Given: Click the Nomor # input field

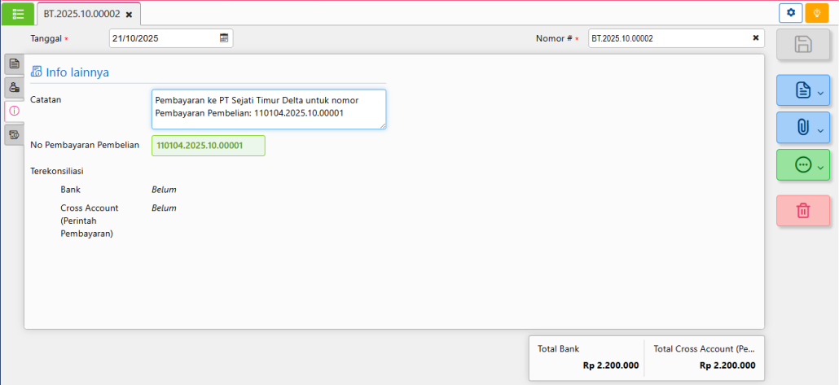Looking at the screenshot, I should [x=668, y=37].
